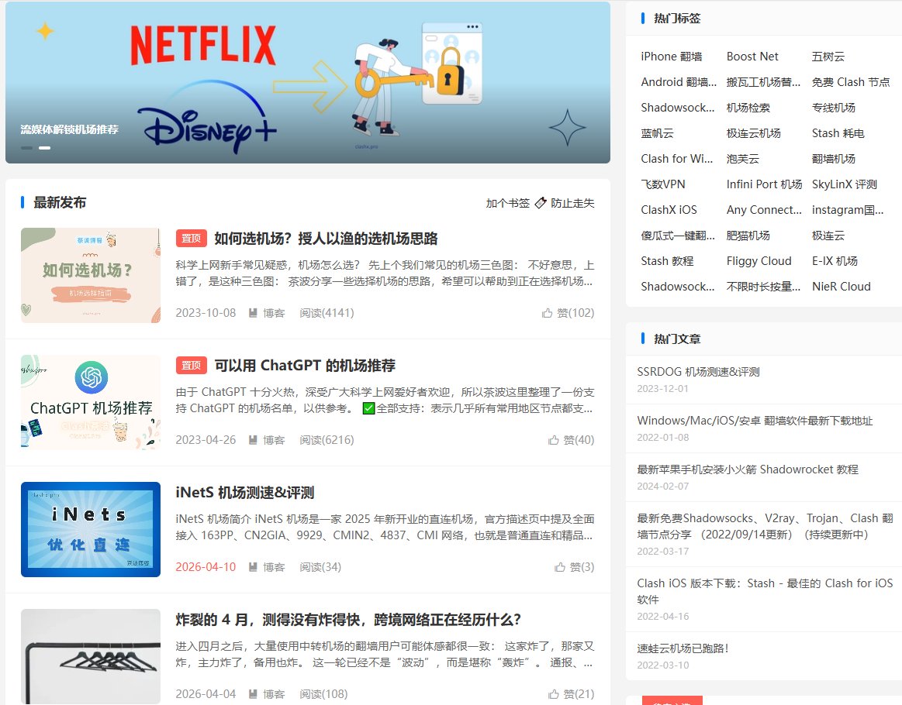Select the Boost Net tag
The width and height of the screenshot is (902, 705).
pyautogui.click(x=752, y=57)
